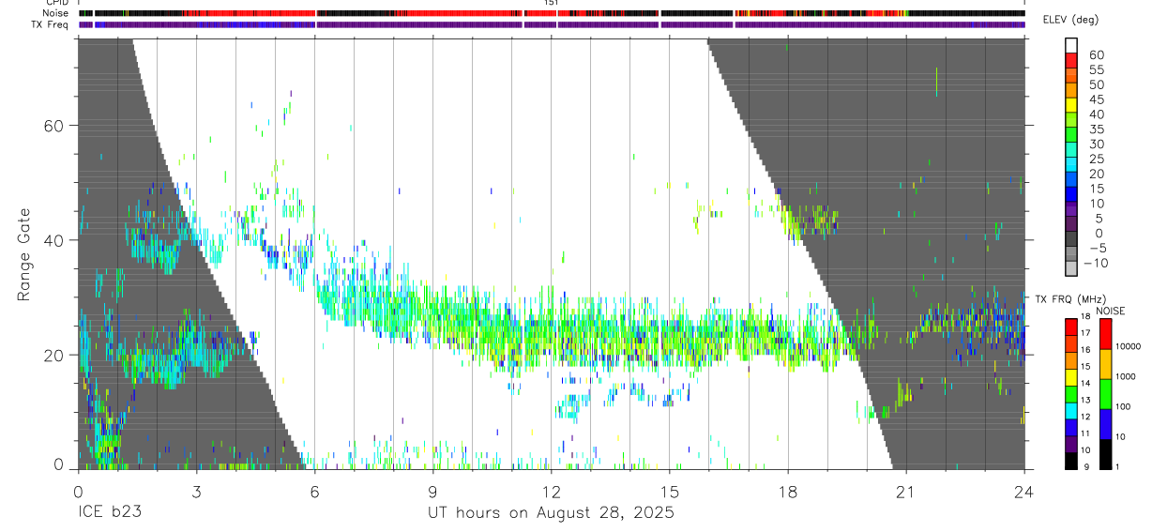Click the 'ELEV (deg)' legend title

click(x=1070, y=20)
